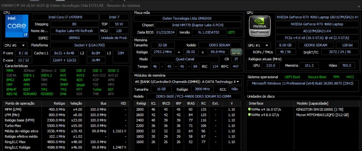Click the Daten Tecnologia Ltda GM6IX0X motherboard field

point(187,18)
